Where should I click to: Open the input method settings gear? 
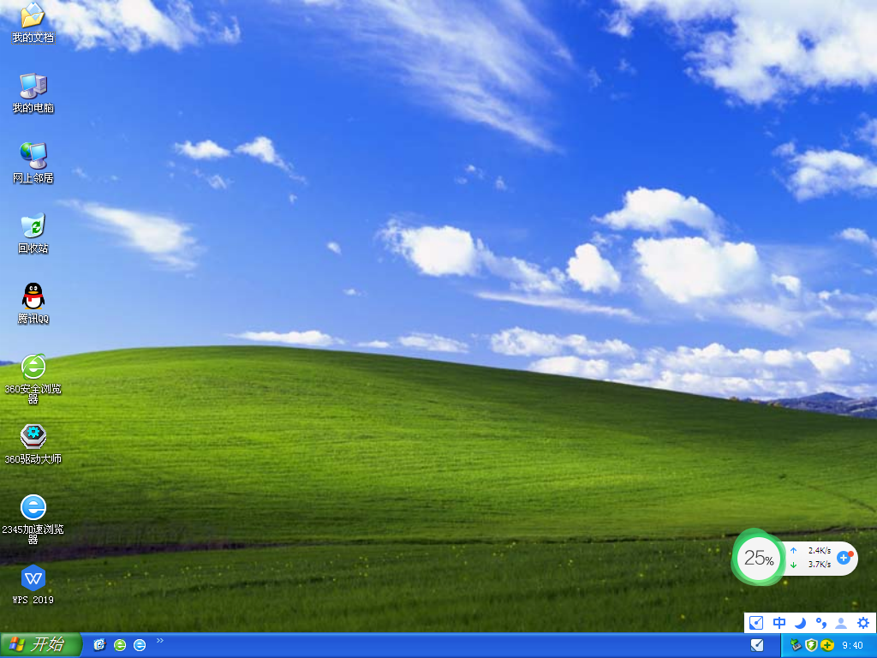(x=865, y=623)
